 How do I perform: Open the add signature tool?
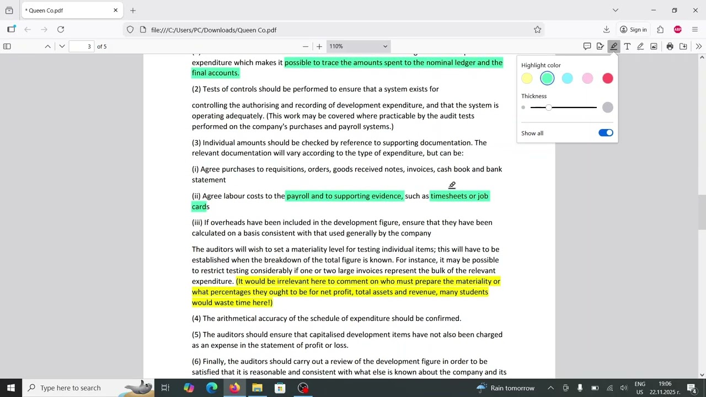(600, 46)
